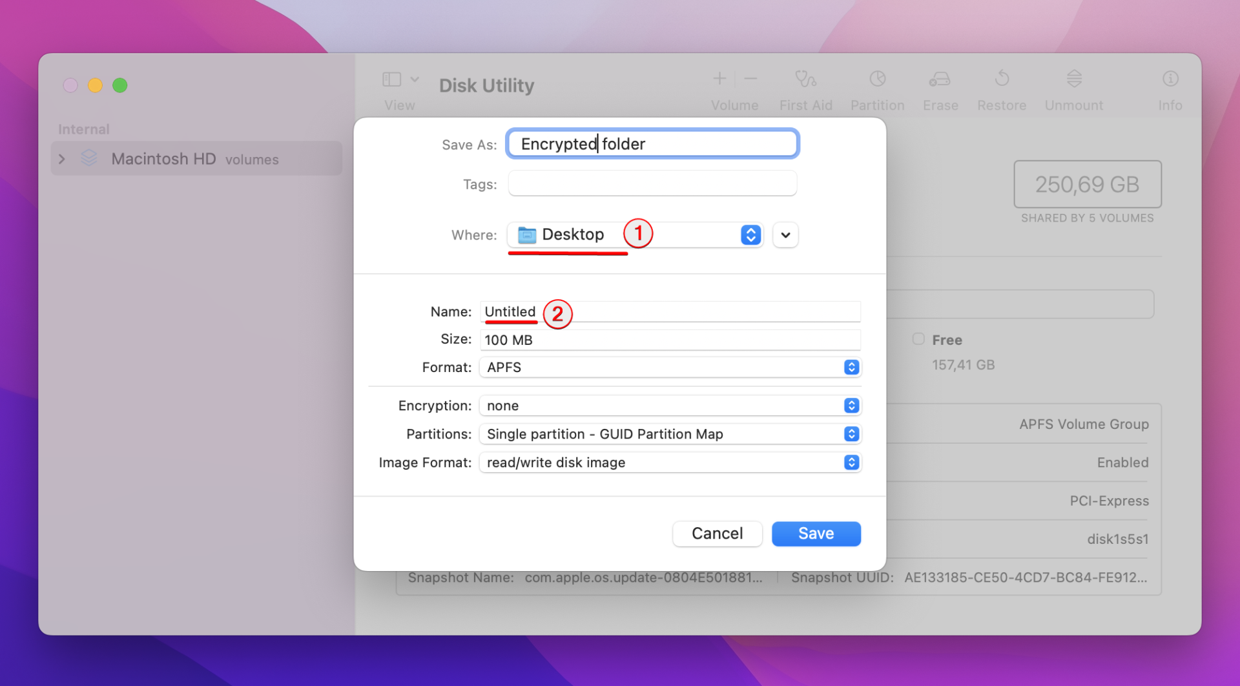Click the View layout icon

pos(391,79)
